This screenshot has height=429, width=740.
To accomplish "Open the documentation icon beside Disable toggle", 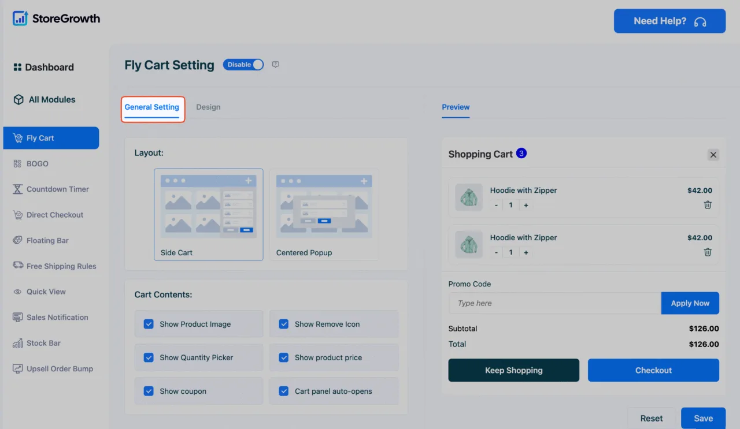I will (276, 65).
